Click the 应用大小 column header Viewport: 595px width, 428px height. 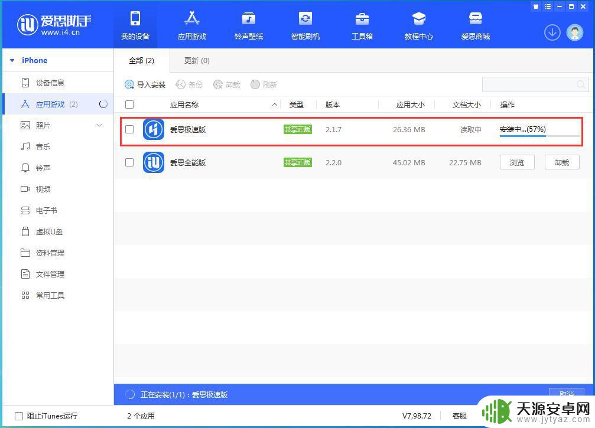[x=410, y=105]
